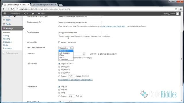Go to Permalinks settings
Screen dimensions: 184x103
click(x=8, y=48)
